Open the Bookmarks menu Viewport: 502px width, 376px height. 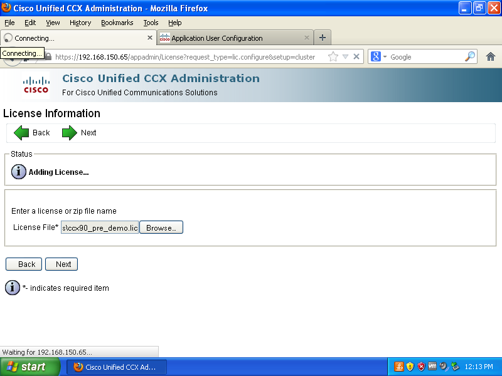click(x=117, y=23)
